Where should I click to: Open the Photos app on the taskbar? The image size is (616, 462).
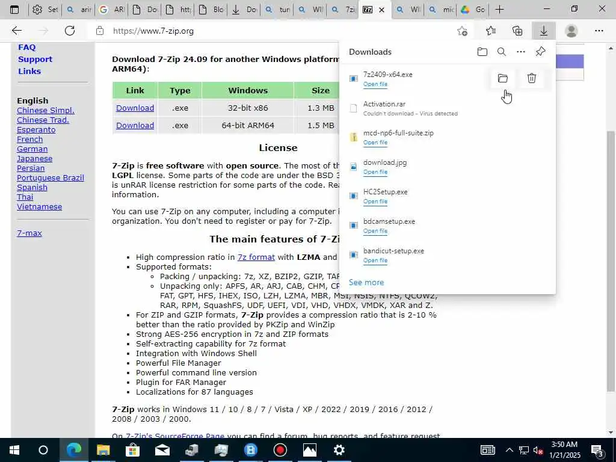tap(310, 450)
